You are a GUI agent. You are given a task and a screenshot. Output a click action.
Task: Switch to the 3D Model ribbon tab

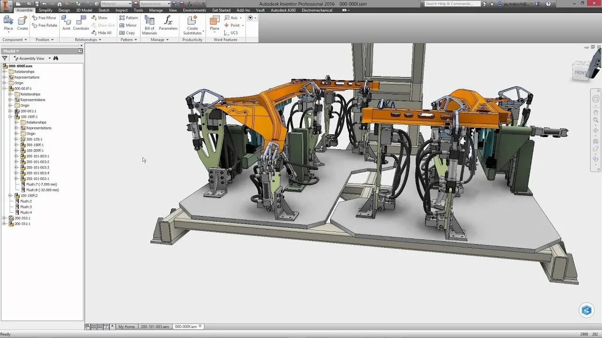click(x=84, y=10)
